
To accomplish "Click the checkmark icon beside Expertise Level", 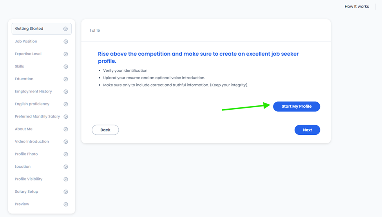I will 66,54.
